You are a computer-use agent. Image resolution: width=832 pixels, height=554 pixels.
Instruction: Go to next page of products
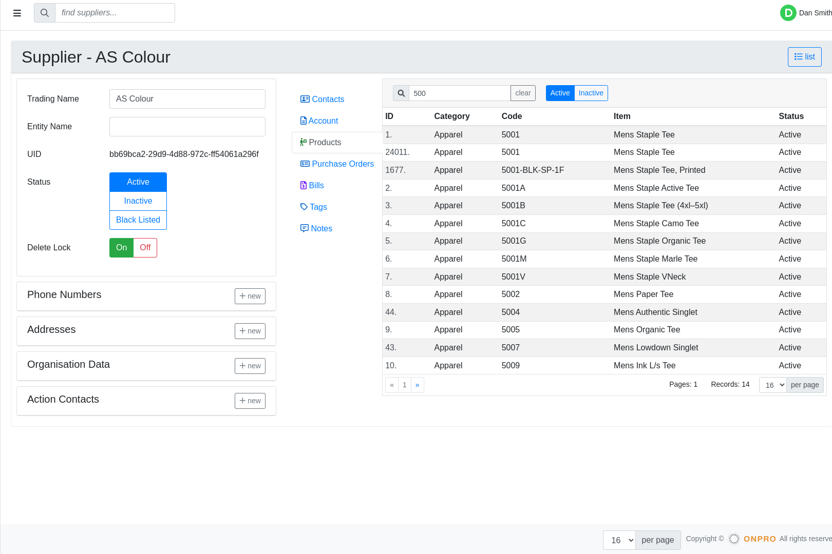418,385
